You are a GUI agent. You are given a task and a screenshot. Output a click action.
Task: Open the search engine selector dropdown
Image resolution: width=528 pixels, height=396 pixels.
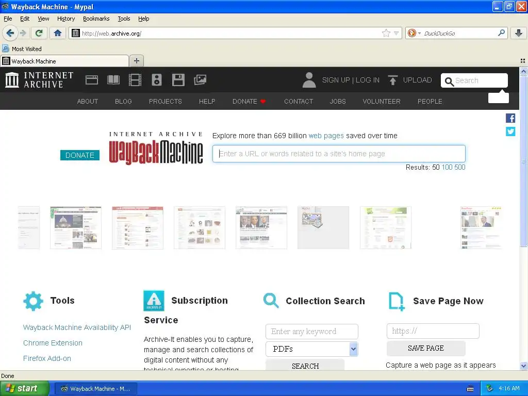coord(414,33)
